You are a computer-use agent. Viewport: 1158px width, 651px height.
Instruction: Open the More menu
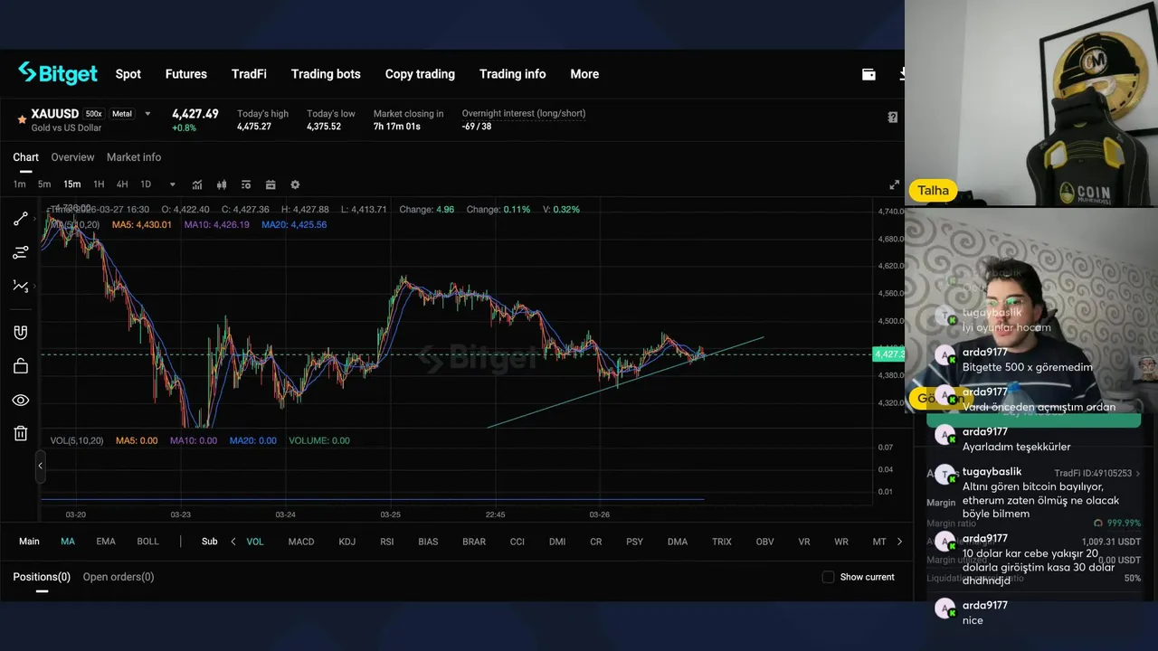[x=584, y=74]
